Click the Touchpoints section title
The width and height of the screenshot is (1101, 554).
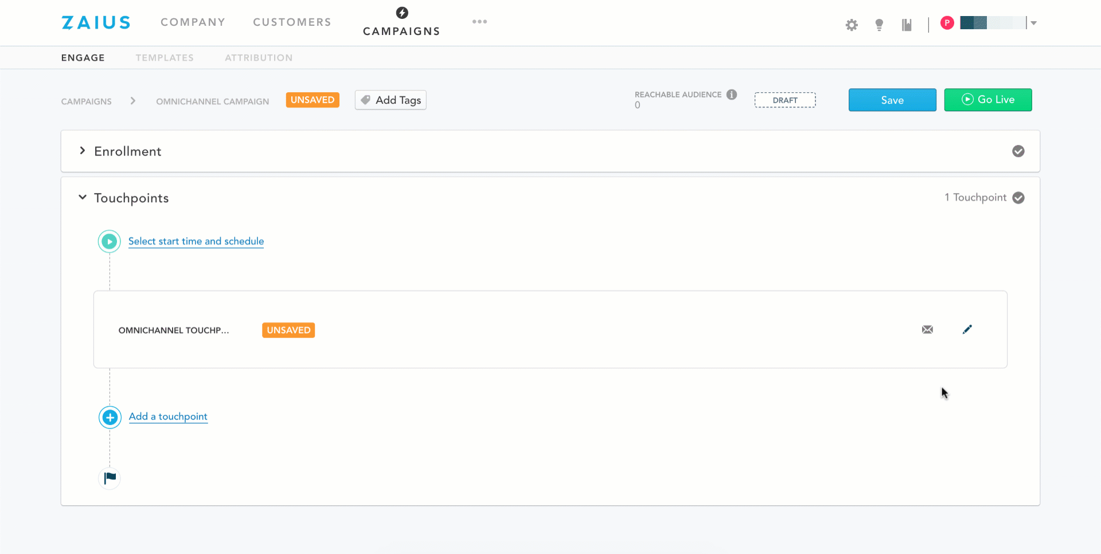point(131,198)
